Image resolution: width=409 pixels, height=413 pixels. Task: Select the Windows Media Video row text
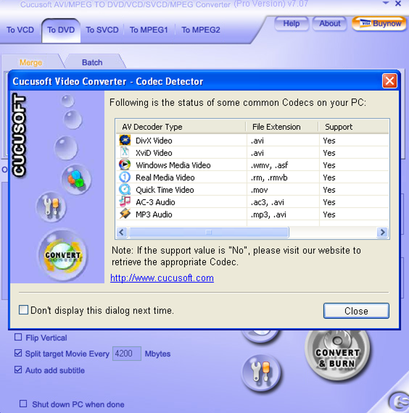[x=173, y=165]
